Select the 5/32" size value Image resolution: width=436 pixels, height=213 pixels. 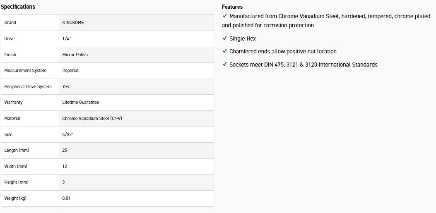click(x=68, y=134)
